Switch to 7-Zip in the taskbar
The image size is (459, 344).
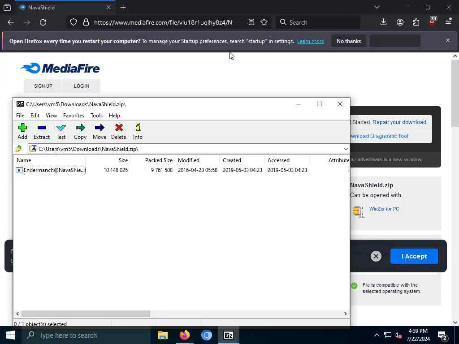228,335
